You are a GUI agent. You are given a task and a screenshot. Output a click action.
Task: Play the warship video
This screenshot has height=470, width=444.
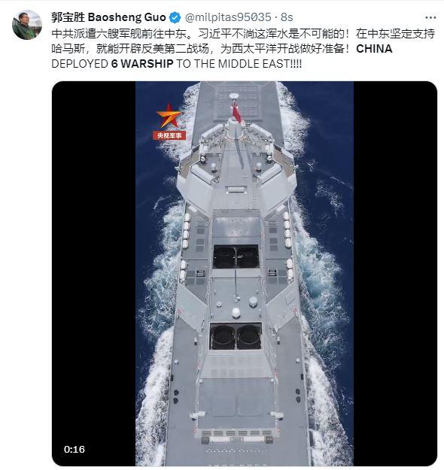(x=244, y=274)
